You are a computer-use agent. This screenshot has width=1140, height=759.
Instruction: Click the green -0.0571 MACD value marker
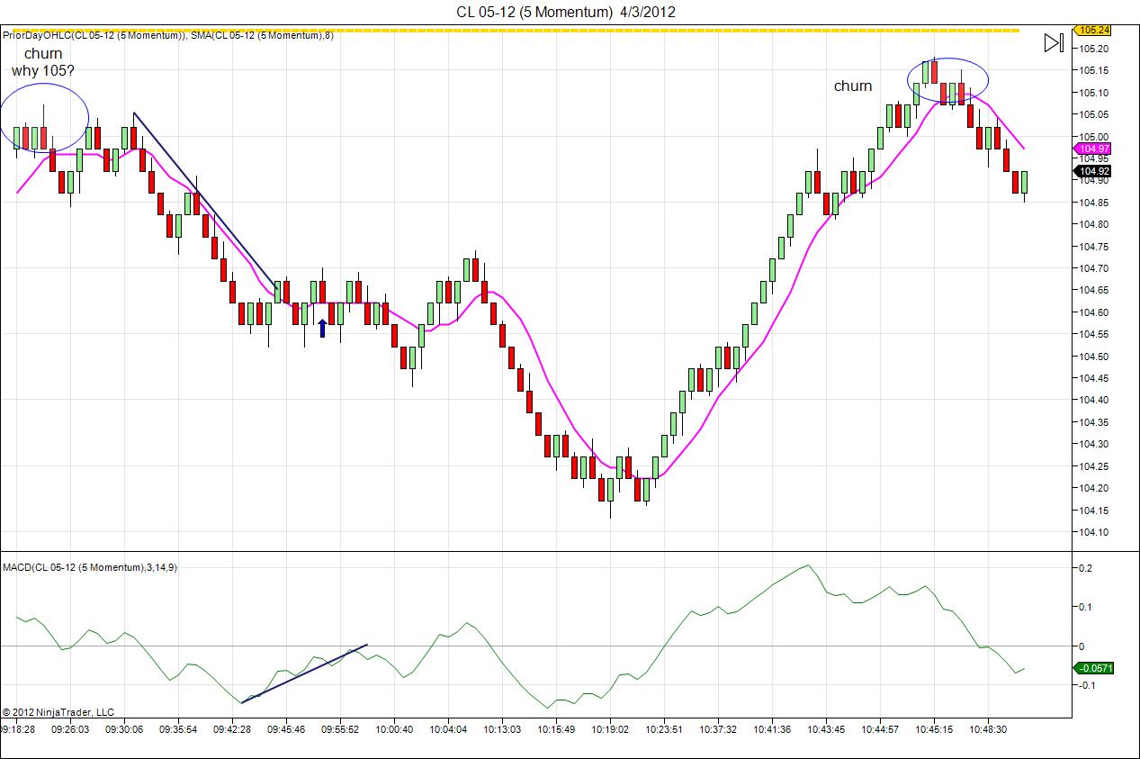pos(1092,668)
